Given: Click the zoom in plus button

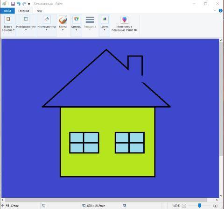Looking at the screenshot, I should [215, 206].
